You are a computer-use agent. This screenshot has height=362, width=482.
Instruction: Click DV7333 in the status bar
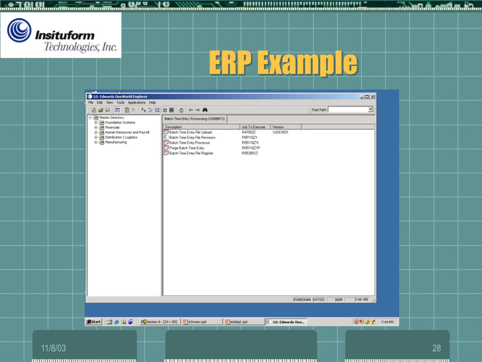319,299
